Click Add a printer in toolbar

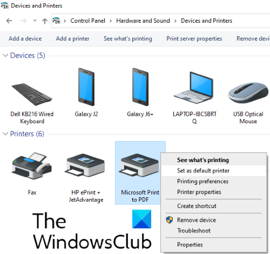click(72, 38)
